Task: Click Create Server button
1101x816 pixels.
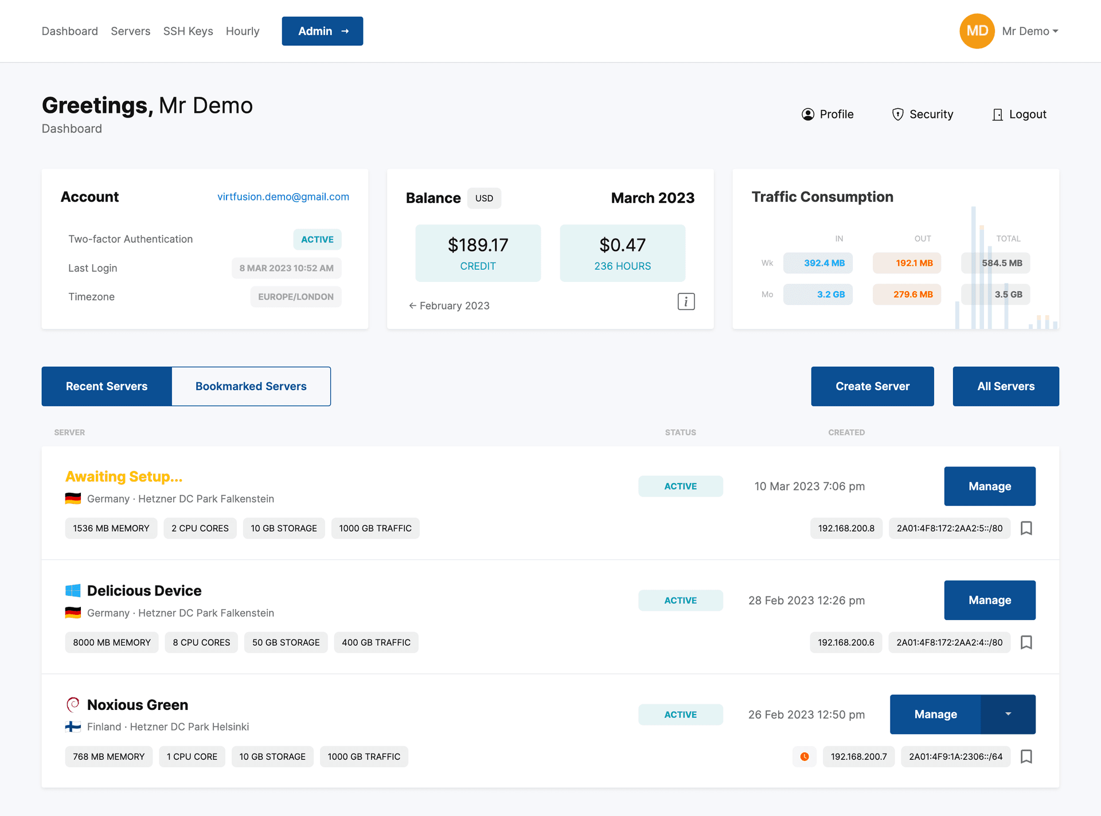Action: 872,386
